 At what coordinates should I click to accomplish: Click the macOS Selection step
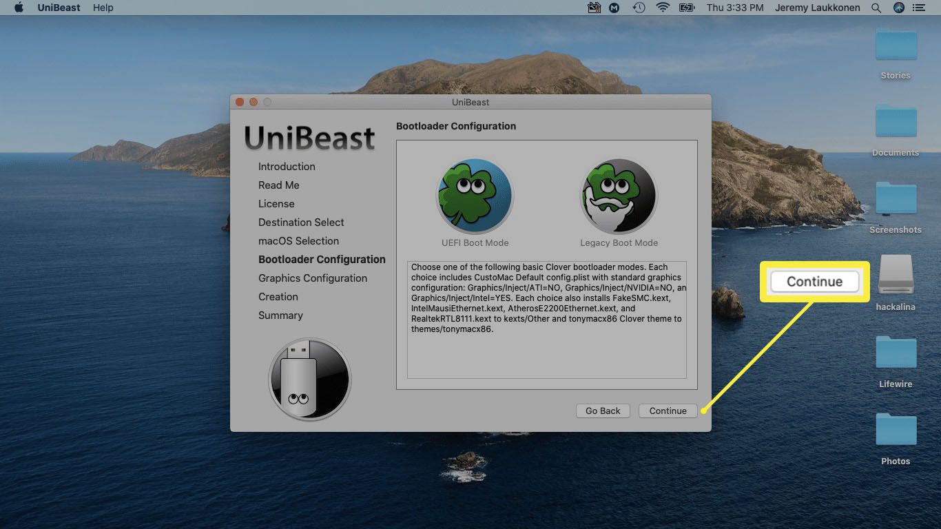point(298,241)
